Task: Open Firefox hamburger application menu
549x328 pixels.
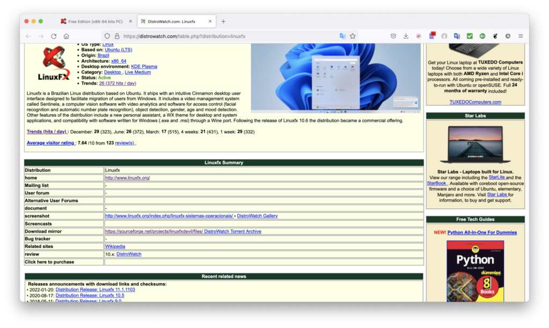Action: pyautogui.click(x=521, y=36)
